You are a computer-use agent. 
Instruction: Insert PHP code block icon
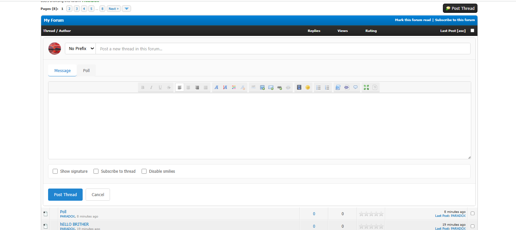[x=347, y=88]
